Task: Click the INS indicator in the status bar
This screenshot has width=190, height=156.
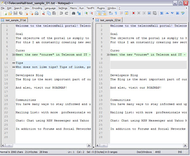Action: pos(180,152)
